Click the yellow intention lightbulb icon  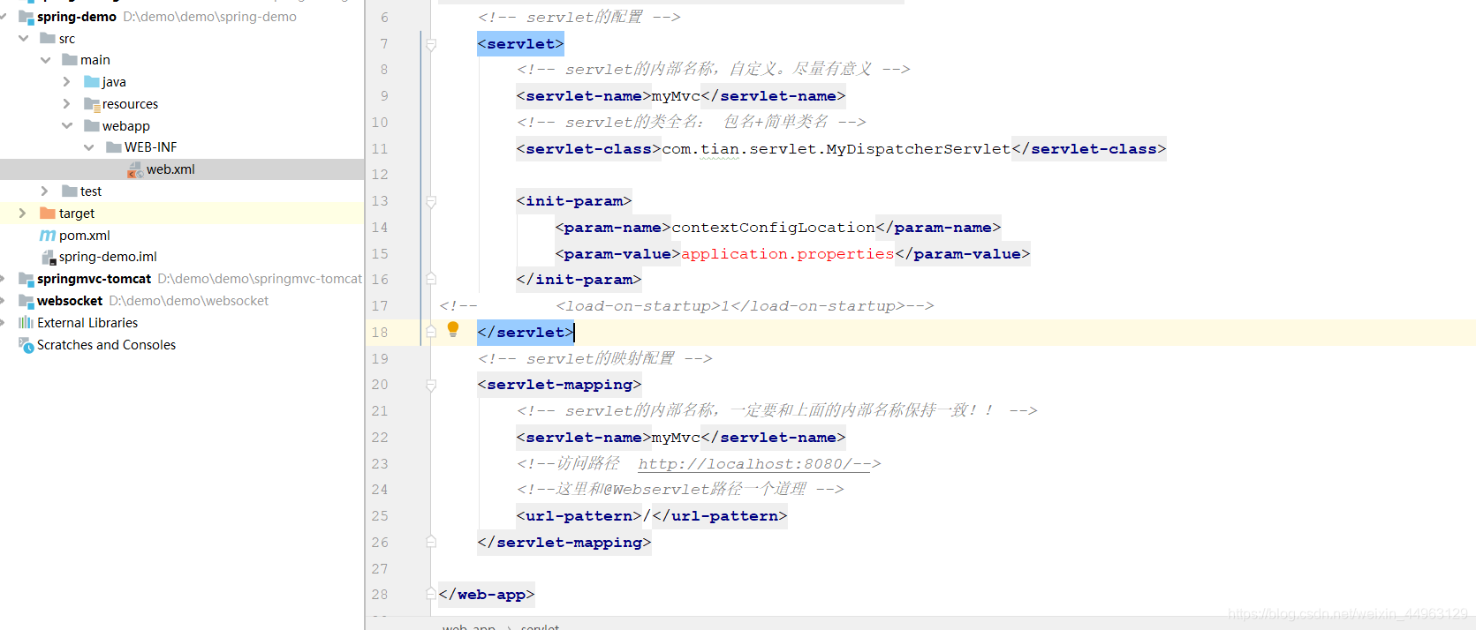point(453,329)
